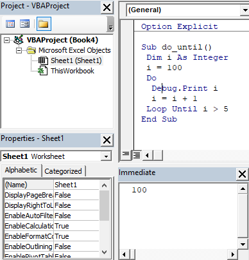The height and width of the screenshot is (260, 249).
Task: Click the i = i + 1 code line
Action: pyautogui.click(x=175, y=98)
